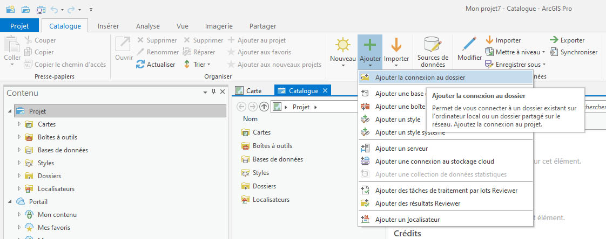606x239 pixels.
Task: Open the blue Projet button
Action: click(x=19, y=26)
